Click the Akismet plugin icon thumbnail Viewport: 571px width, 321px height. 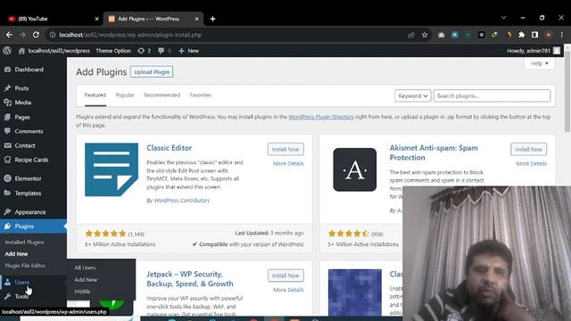tap(355, 169)
